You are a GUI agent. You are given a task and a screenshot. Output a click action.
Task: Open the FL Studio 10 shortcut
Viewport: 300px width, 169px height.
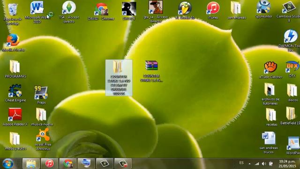point(185,8)
